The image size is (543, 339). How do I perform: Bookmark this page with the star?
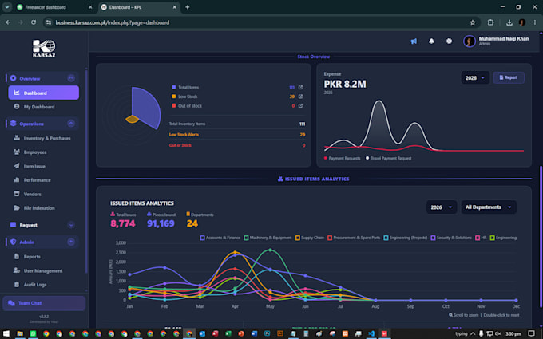click(x=473, y=22)
